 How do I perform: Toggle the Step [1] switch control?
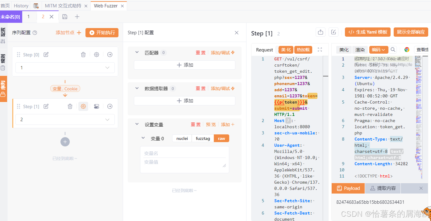(x=97, y=106)
